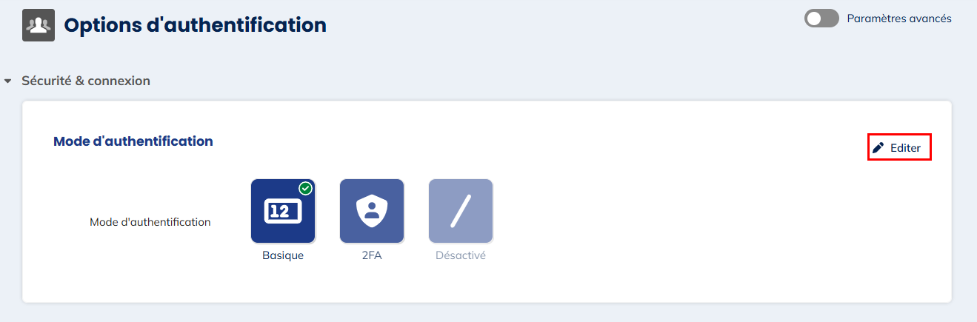977x322 pixels.
Task: Enable the Paramètres avancés switch
Action: (x=821, y=19)
